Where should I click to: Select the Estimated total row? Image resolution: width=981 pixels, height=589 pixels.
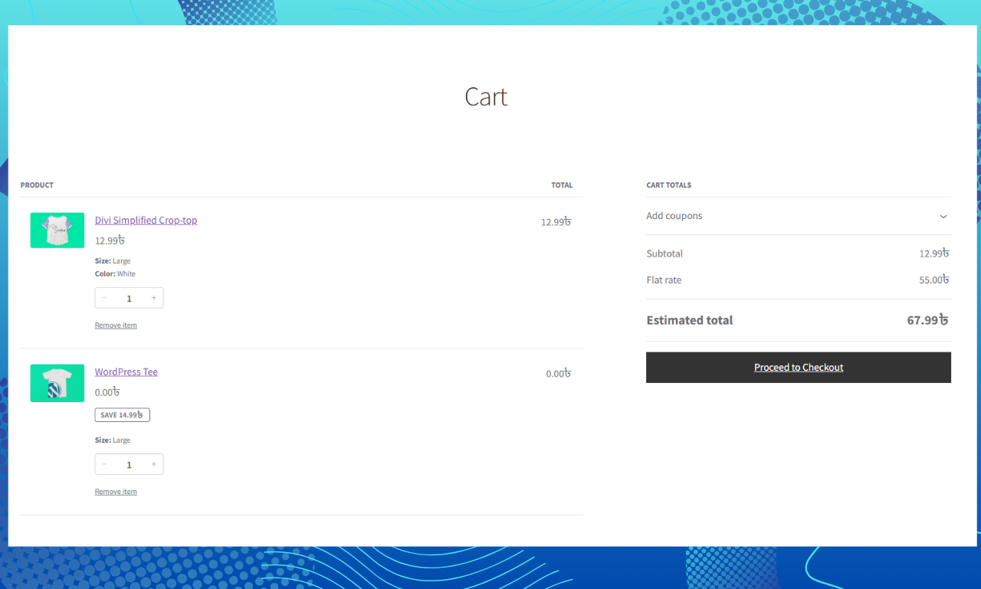point(690,320)
